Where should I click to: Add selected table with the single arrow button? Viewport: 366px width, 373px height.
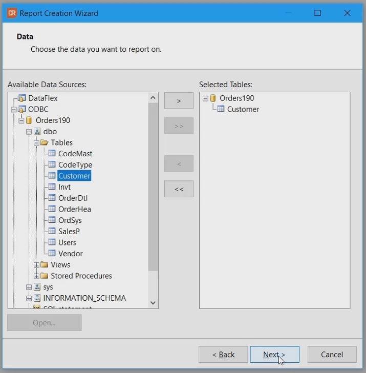click(x=179, y=101)
